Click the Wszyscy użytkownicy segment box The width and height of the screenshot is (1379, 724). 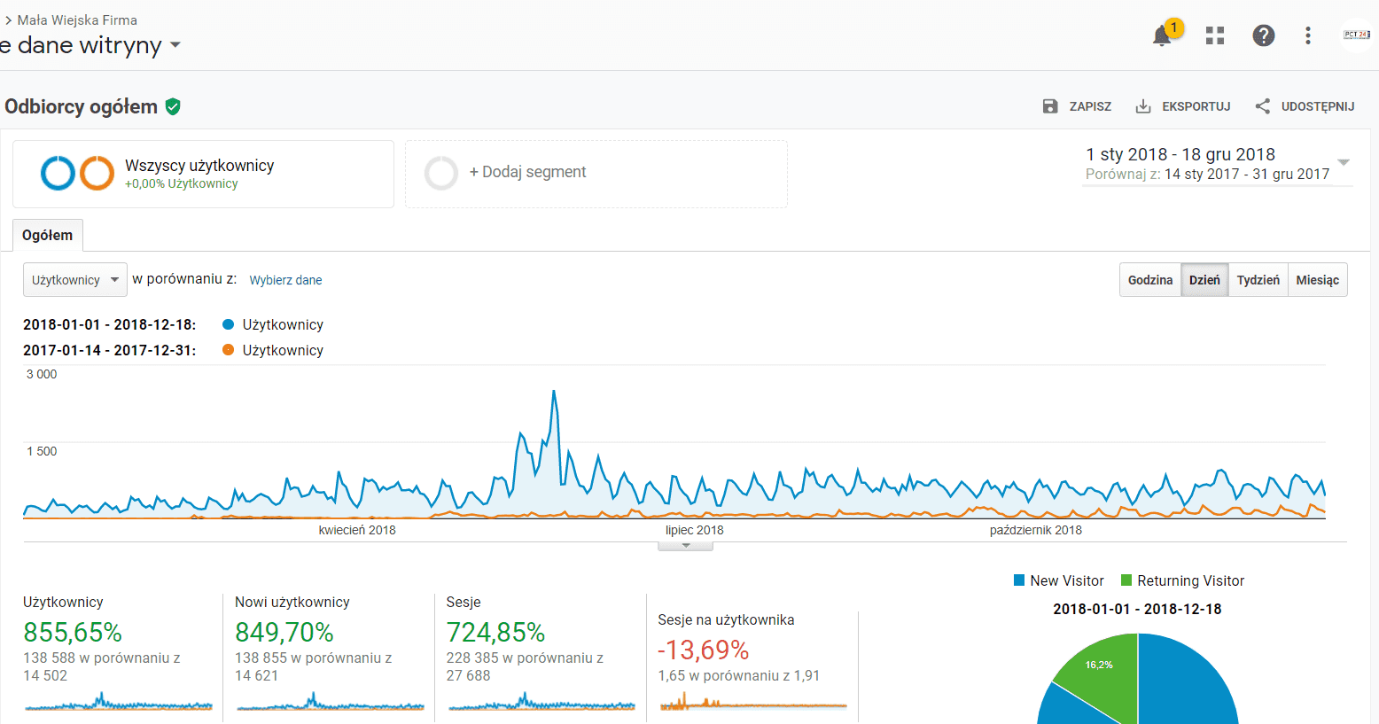[x=203, y=174]
